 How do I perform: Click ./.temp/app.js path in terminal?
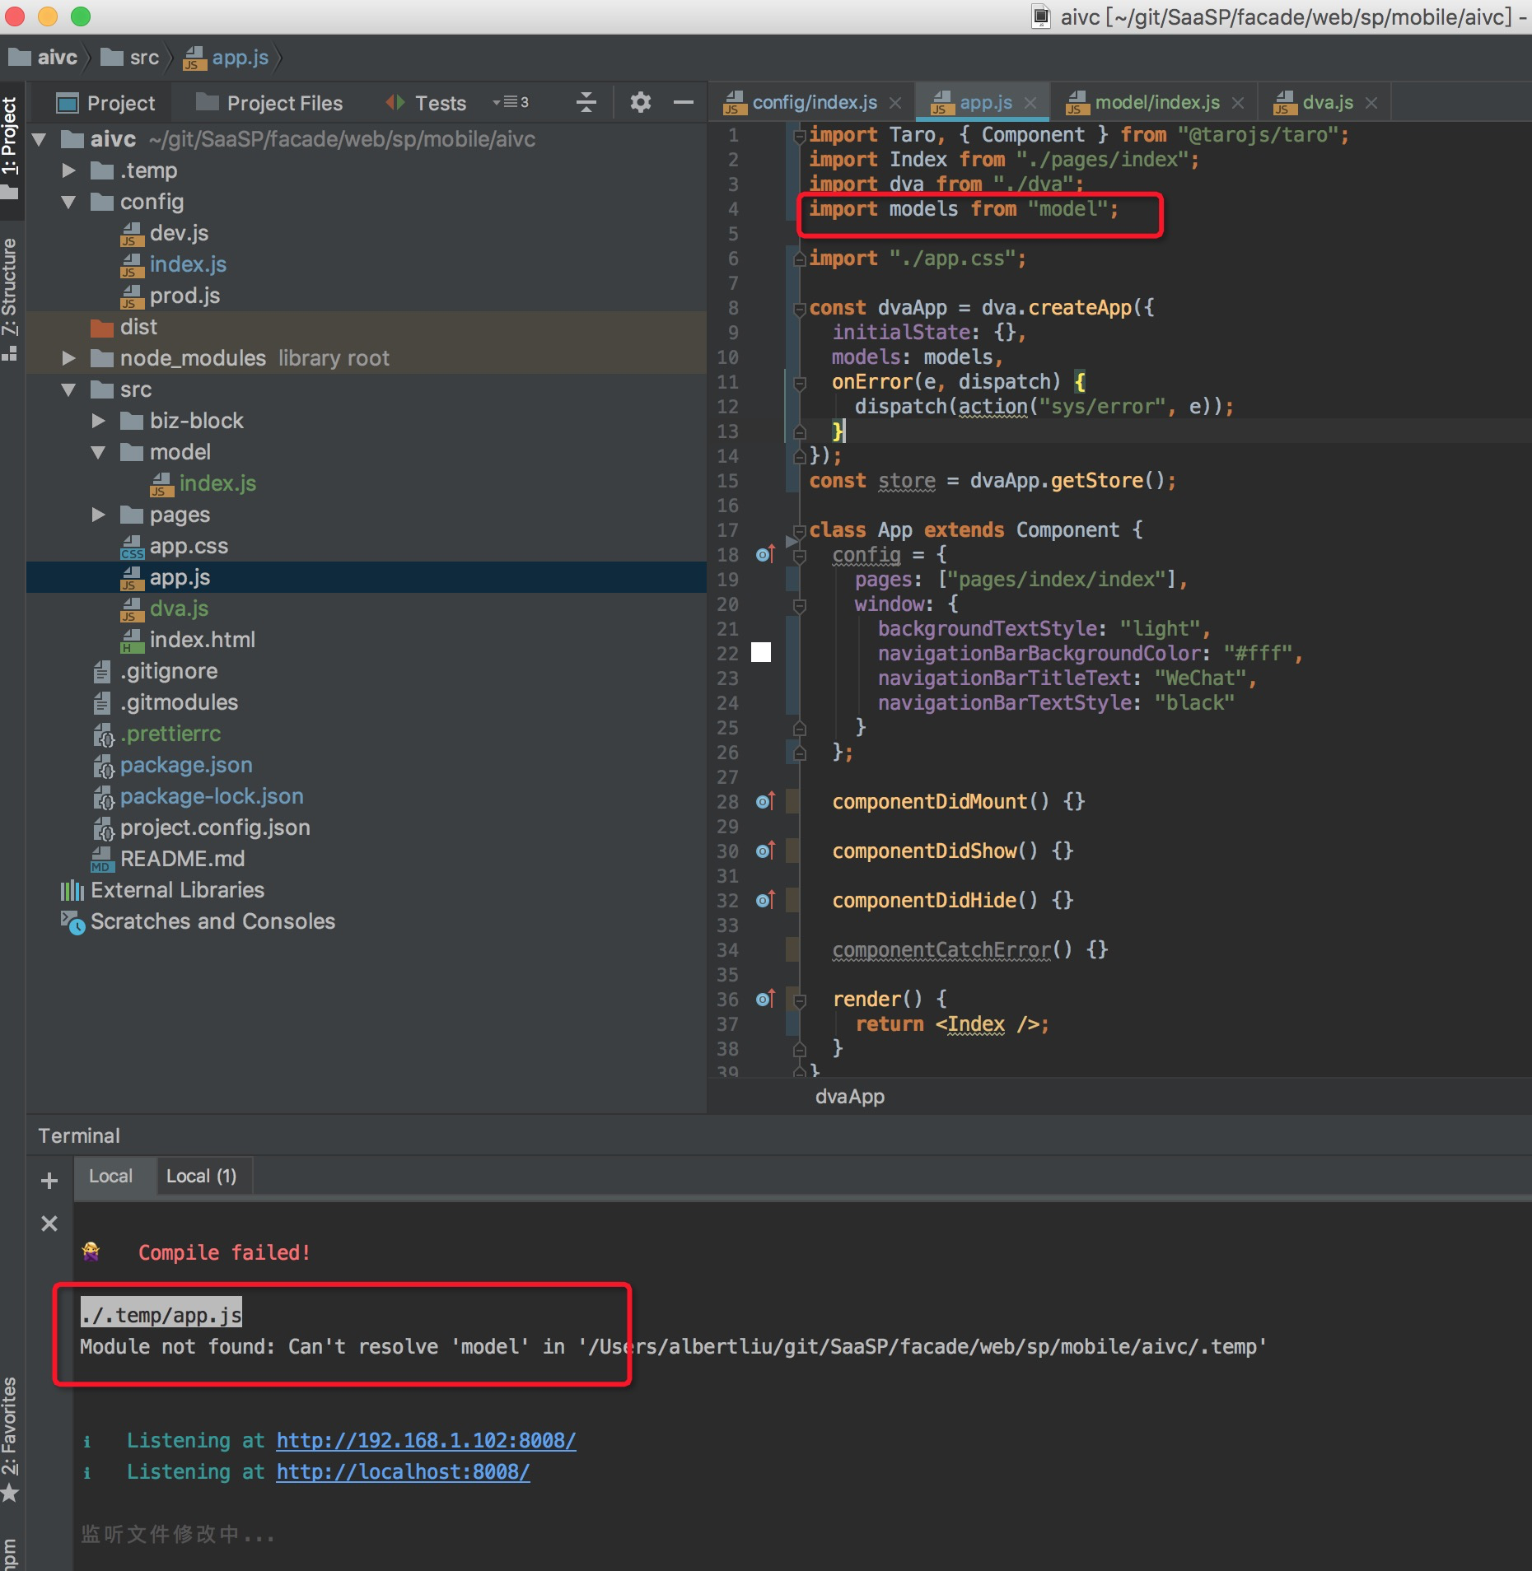tap(161, 1315)
